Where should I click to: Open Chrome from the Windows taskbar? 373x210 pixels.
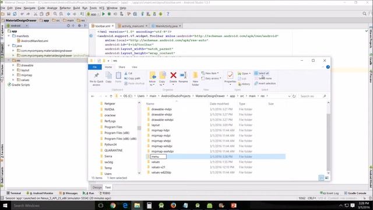tap(112, 205)
